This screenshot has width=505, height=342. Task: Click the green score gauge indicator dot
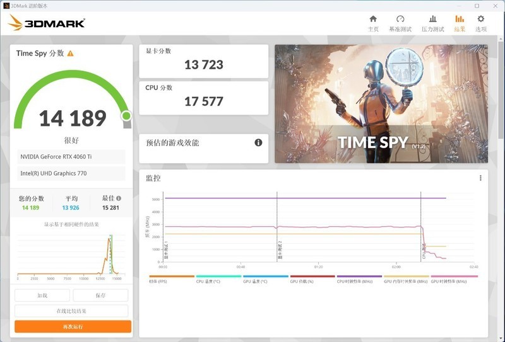(126, 116)
